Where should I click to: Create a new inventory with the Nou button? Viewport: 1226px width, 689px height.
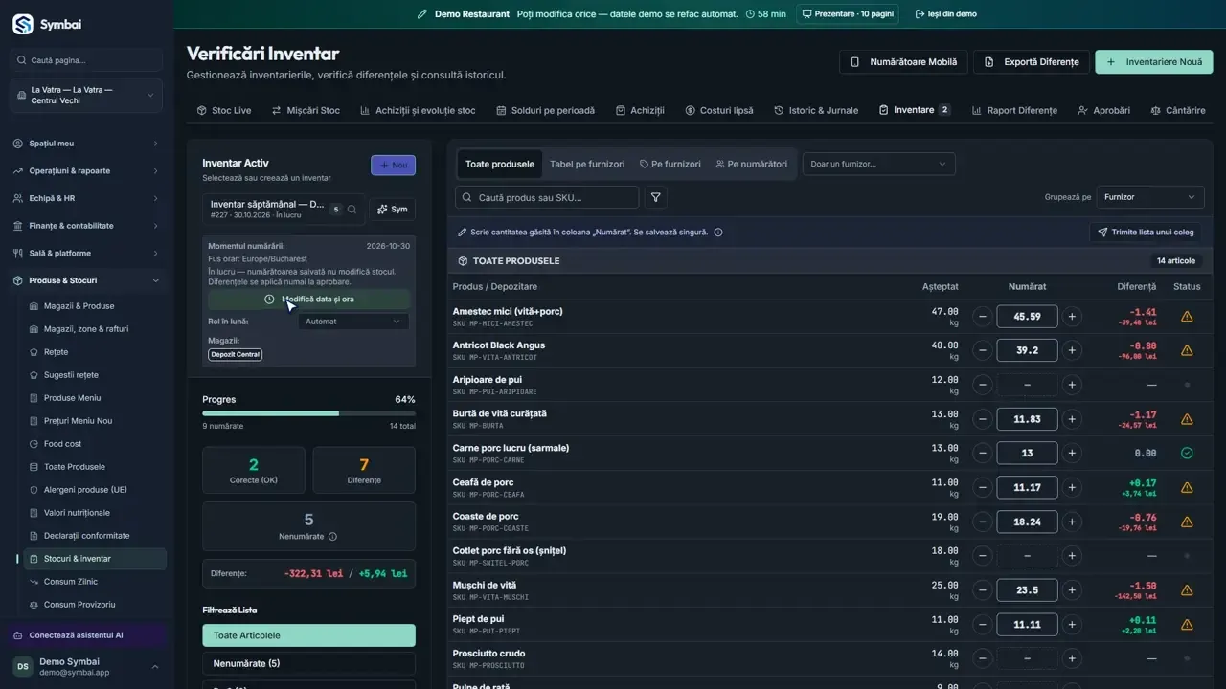pyautogui.click(x=393, y=165)
